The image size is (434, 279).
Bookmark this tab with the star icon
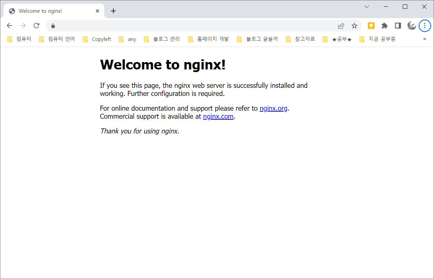point(354,26)
